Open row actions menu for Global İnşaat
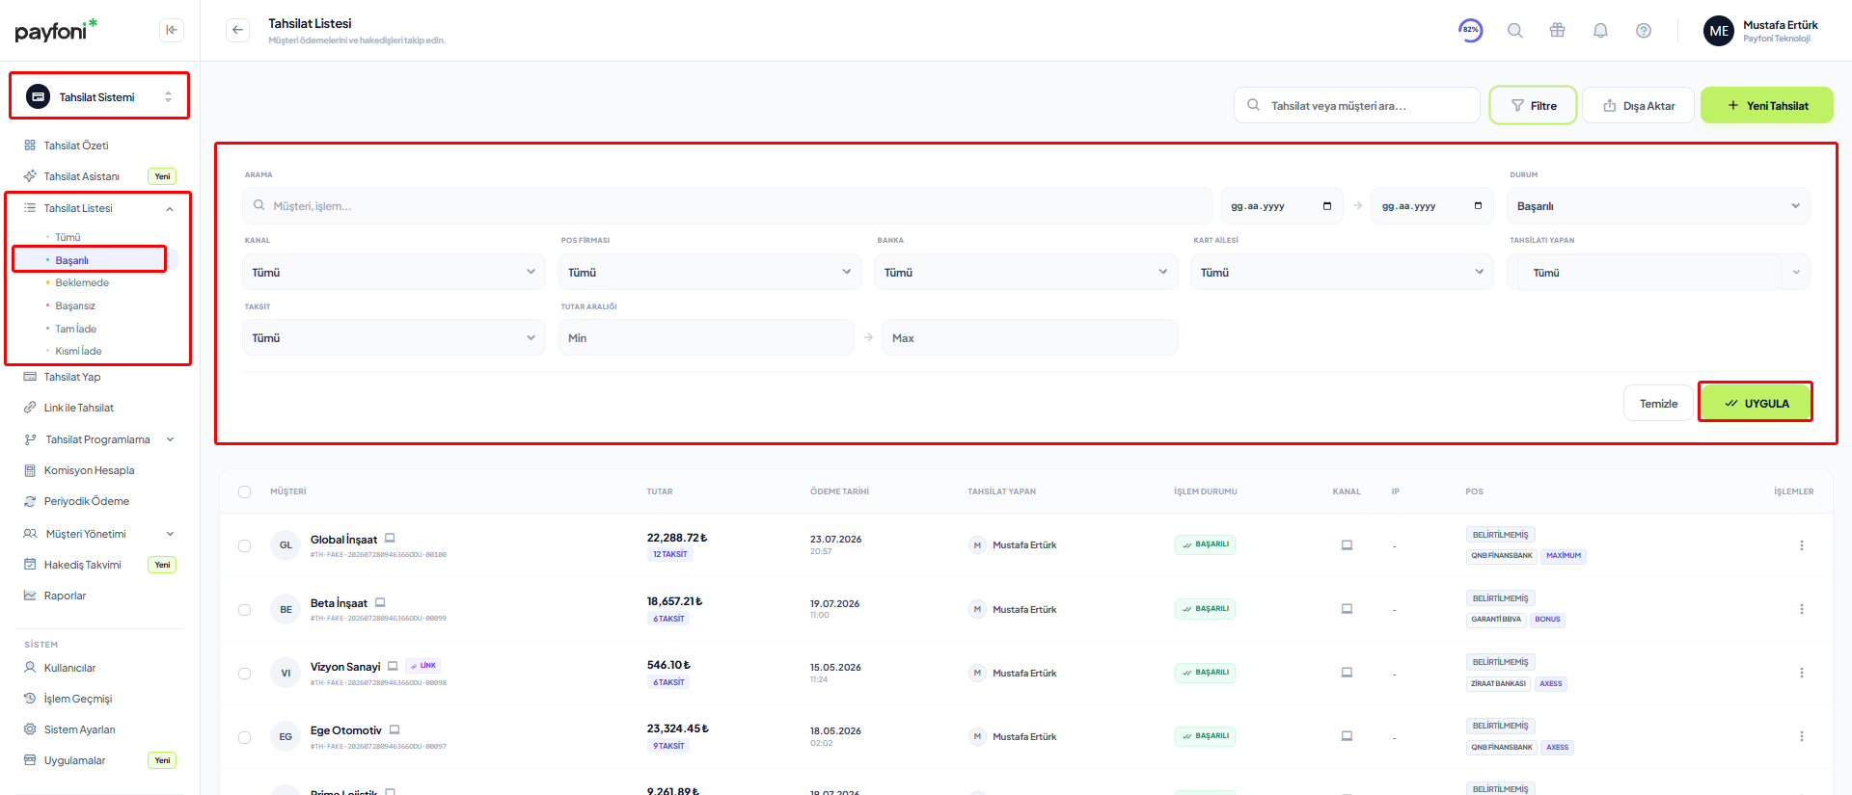This screenshot has width=1852, height=795. [1801, 545]
